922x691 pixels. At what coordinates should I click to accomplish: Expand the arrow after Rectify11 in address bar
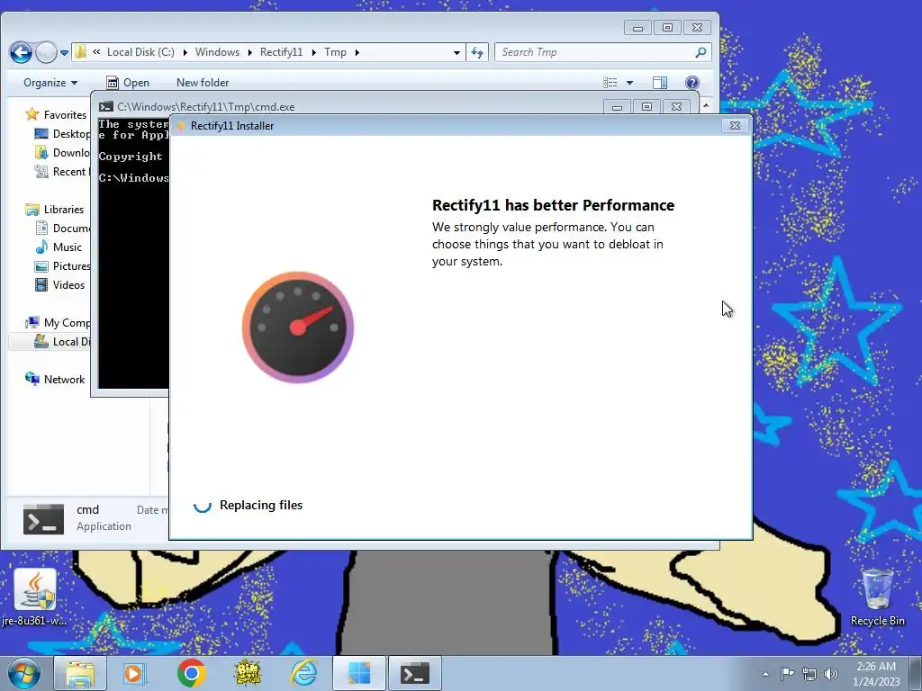tap(313, 52)
